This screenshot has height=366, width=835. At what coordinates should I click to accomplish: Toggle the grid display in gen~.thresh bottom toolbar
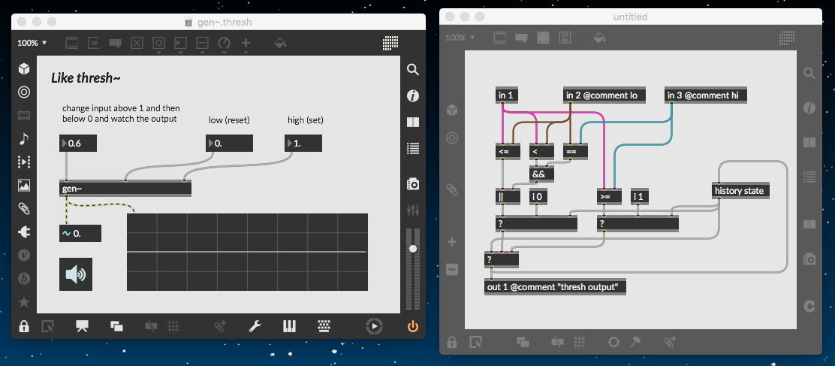click(173, 326)
